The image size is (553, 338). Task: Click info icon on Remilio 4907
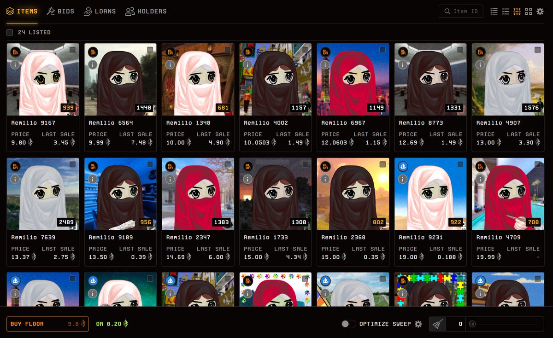coord(480,64)
